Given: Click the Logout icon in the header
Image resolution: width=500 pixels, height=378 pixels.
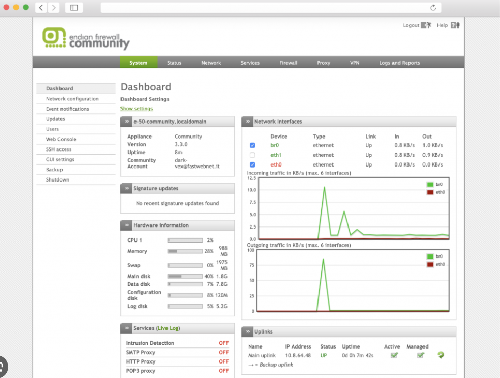Looking at the screenshot, I should tap(427, 25).
